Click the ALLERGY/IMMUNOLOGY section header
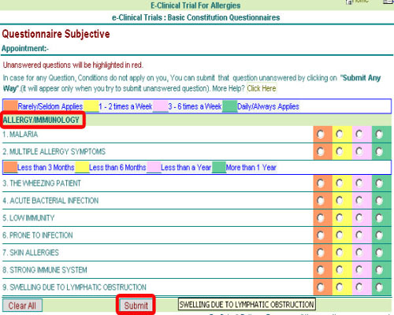The width and height of the screenshot is (394, 315). [x=41, y=120]
